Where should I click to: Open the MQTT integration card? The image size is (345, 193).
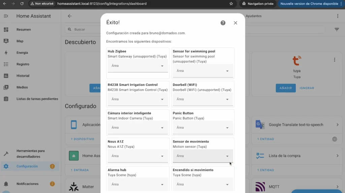pyautogui.click(x=297, y=187)
